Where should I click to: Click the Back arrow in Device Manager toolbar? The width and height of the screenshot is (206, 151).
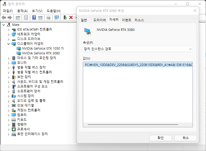point(4,17)
